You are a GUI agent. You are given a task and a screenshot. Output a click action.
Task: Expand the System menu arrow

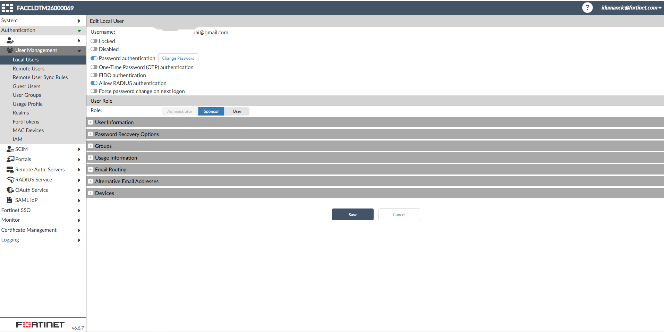79,21
